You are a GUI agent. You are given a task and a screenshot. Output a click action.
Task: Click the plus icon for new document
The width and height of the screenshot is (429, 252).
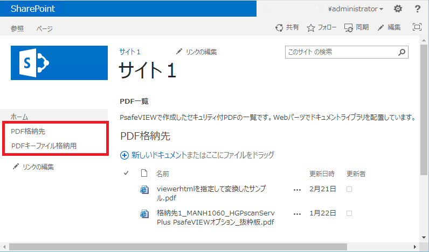tap(124, 155)
